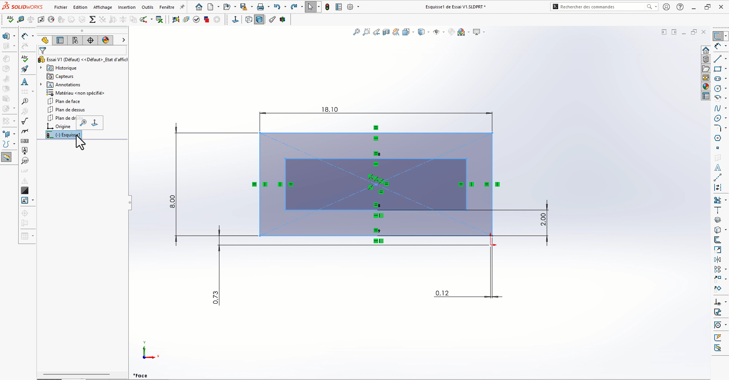This screenshot has height=380, width=729.
Task: Select the Polygon sketch tool
Action: click(x=717, y=138)
